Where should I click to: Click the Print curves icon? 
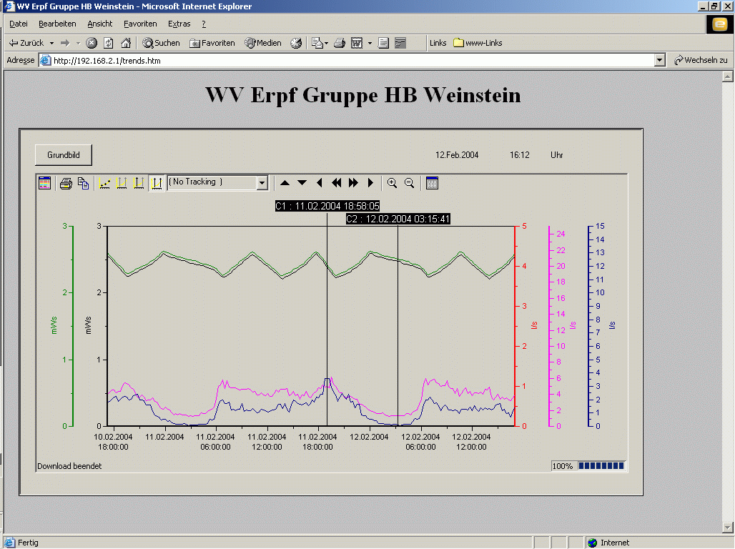click(66, 182)
